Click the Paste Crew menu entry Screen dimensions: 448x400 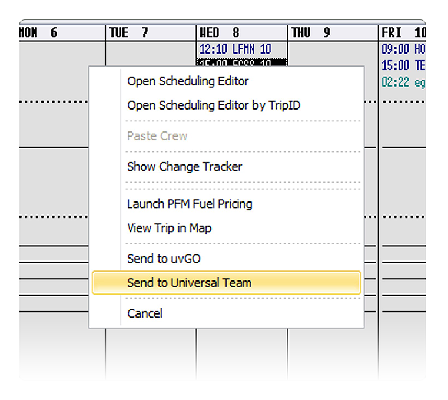[157, 136]
